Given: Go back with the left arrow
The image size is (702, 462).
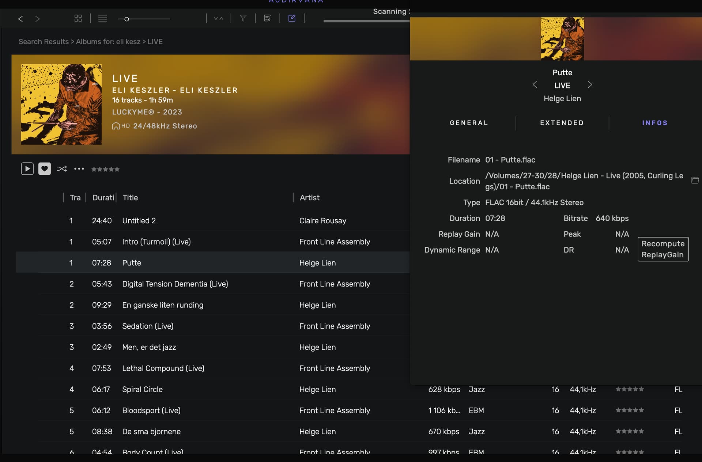Looking at the screenshot, I should point(20,19).
